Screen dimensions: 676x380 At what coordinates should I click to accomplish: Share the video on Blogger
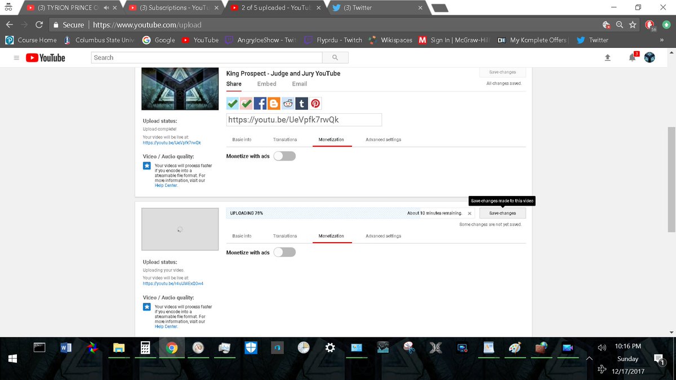[273, 103]
